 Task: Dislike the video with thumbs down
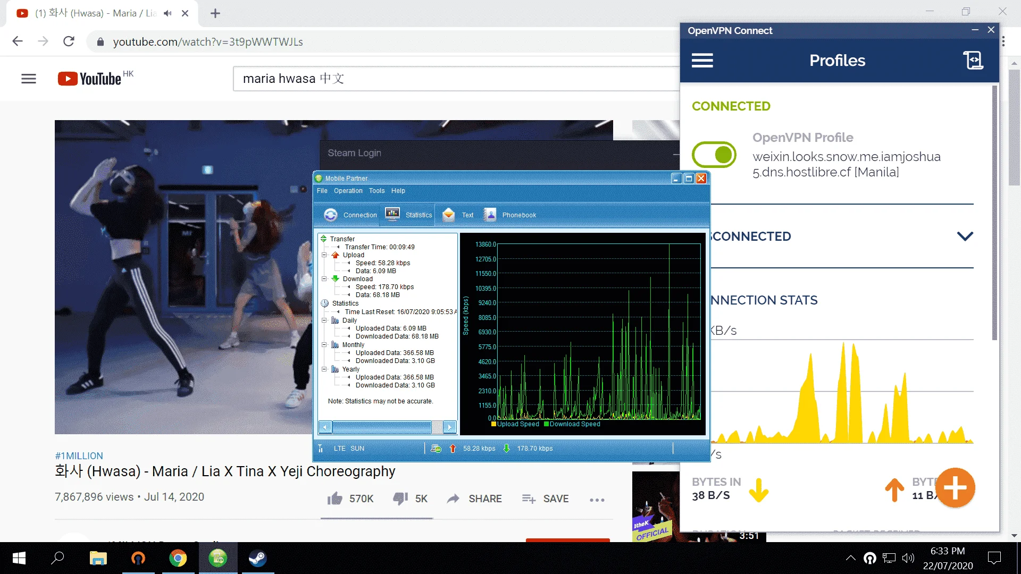click(400, 499)
